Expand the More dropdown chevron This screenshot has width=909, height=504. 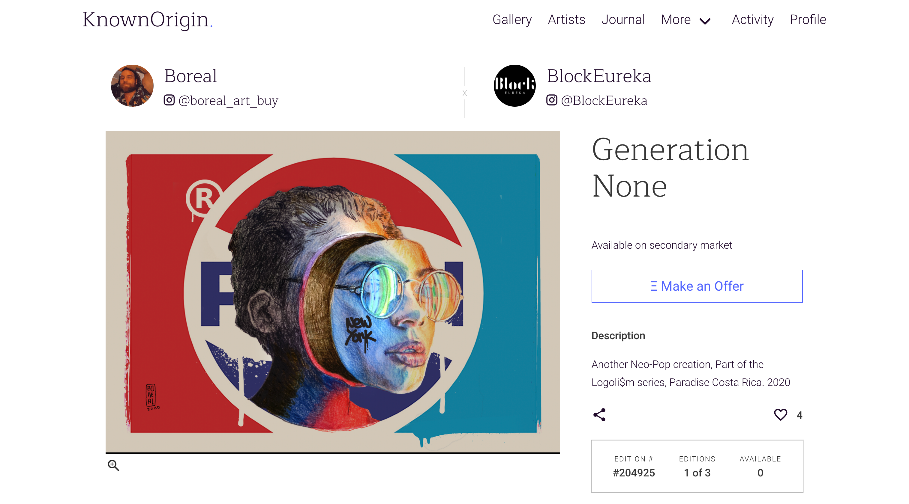pos(705,21)
